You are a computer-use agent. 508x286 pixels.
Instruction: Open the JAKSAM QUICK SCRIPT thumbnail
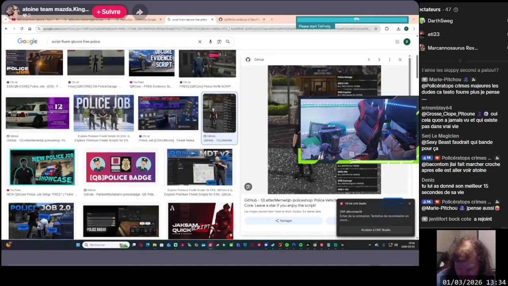200,221
